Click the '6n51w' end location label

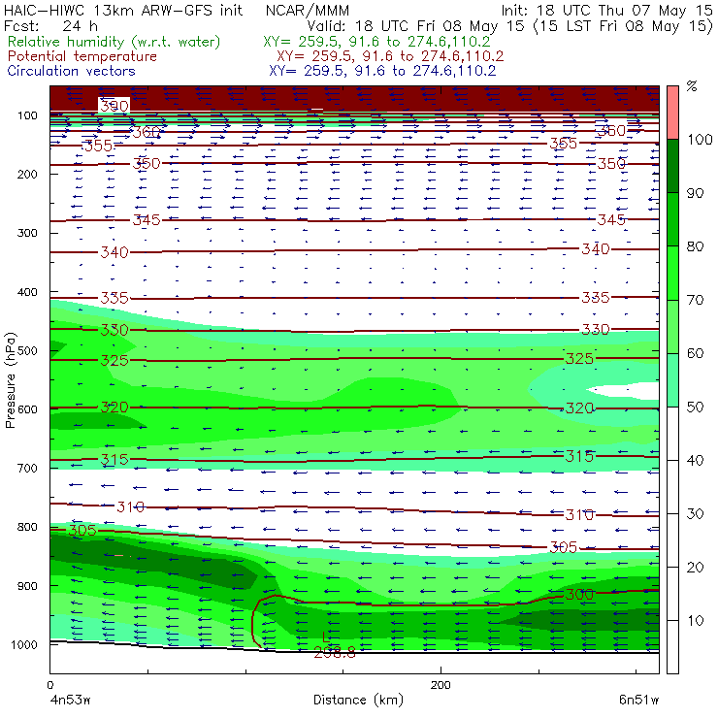point(638,701)
